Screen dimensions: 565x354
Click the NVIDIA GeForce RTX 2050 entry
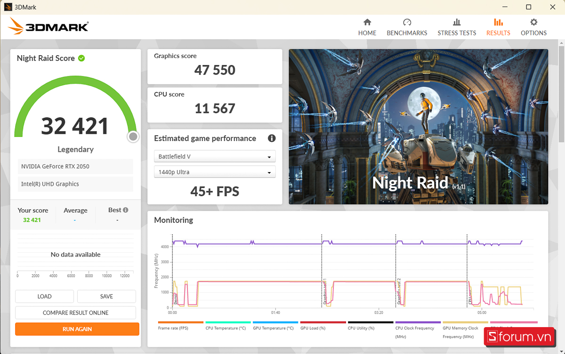coord(75,166)
